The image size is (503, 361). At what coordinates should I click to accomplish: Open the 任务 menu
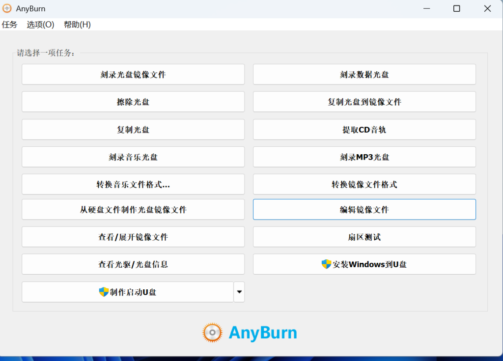pos(9,25)
